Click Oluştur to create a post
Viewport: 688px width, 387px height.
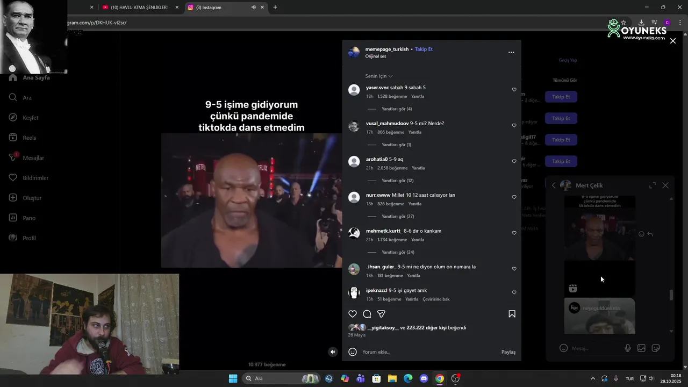25,198
